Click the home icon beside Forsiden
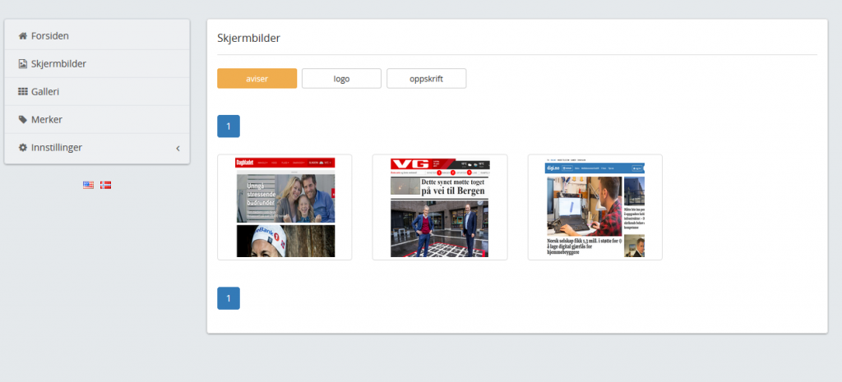Screen dimensions: 842x382 point(23,36)
